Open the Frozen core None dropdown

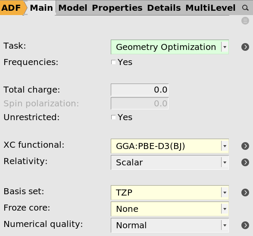pyautogui.click(x=170, y=209)
